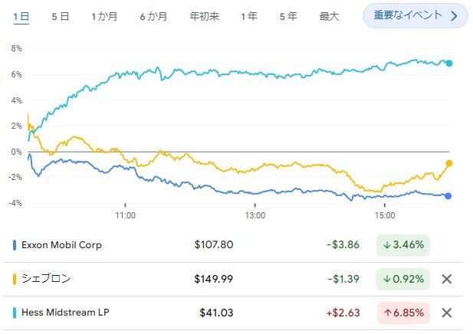Click the down-arrow 0.92% change badge
The width and height of the screenshot is (473, 334).
403,279
